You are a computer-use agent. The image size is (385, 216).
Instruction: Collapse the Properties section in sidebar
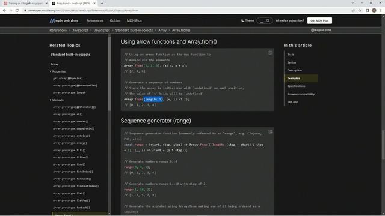coord(58,71)
